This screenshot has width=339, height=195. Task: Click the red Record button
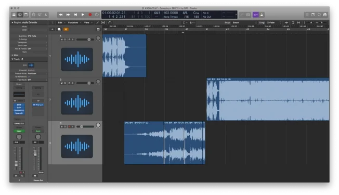click(90, 15)
